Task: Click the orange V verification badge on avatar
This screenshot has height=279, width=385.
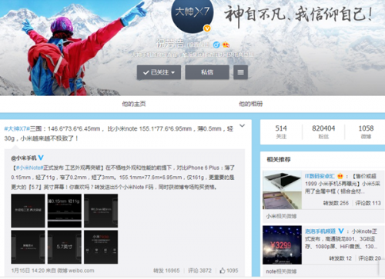Action: [x=207, y=28]
